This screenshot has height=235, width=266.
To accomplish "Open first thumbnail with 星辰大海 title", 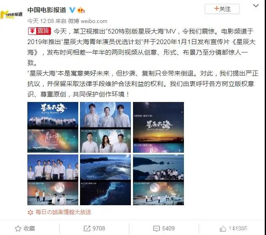I will tap(53, 127).
